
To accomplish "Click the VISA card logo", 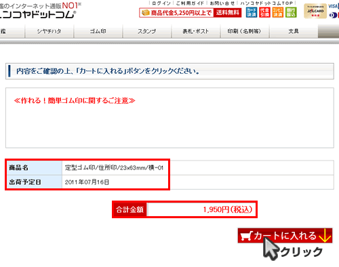I will pos(334,6).
